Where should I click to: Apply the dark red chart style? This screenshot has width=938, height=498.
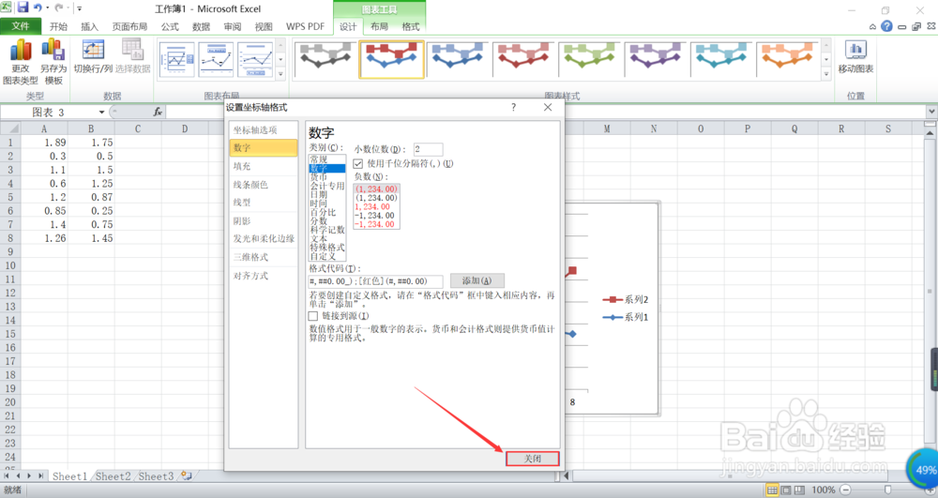click(x=523, y=59)
